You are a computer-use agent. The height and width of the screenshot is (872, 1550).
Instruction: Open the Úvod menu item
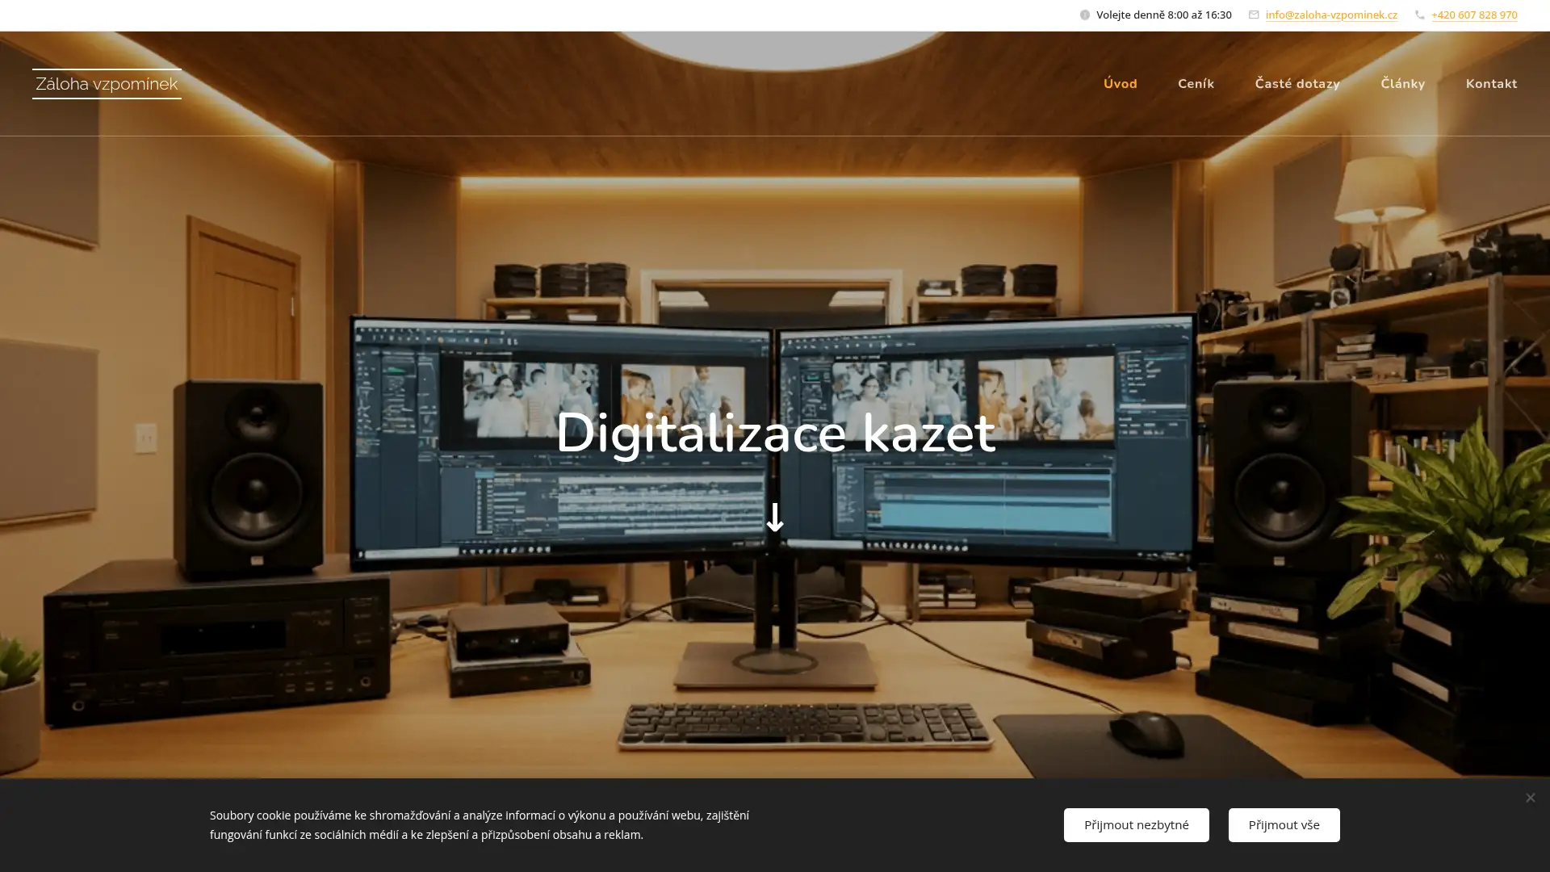pyautogui.click(x=1121, y=83)
